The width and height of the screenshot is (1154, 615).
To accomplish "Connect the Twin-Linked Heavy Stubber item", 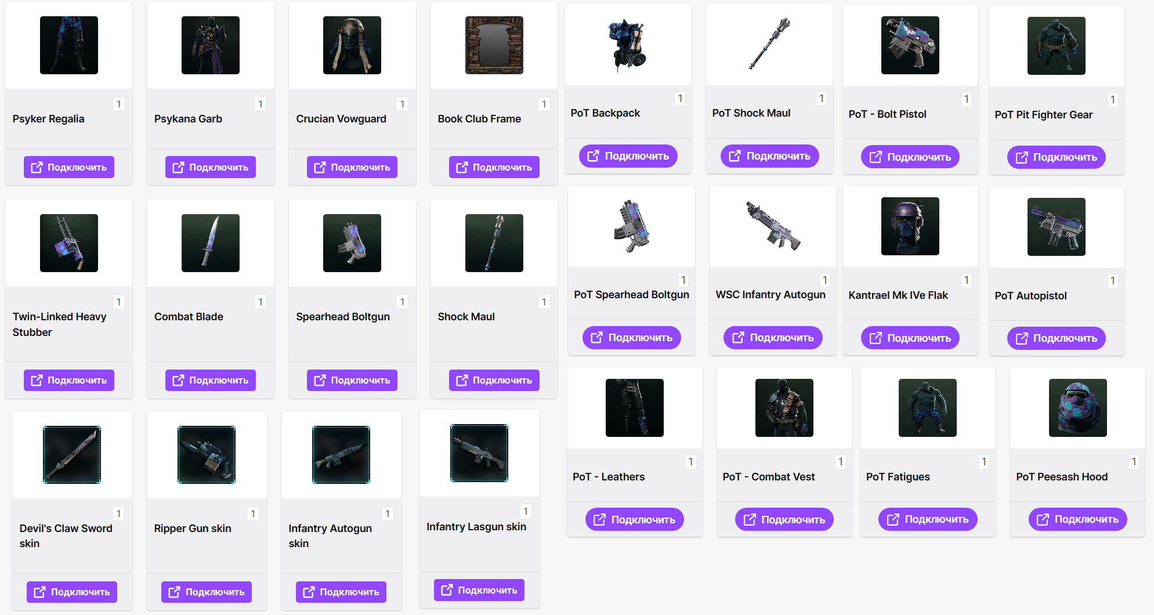I will tap(69, 380).
